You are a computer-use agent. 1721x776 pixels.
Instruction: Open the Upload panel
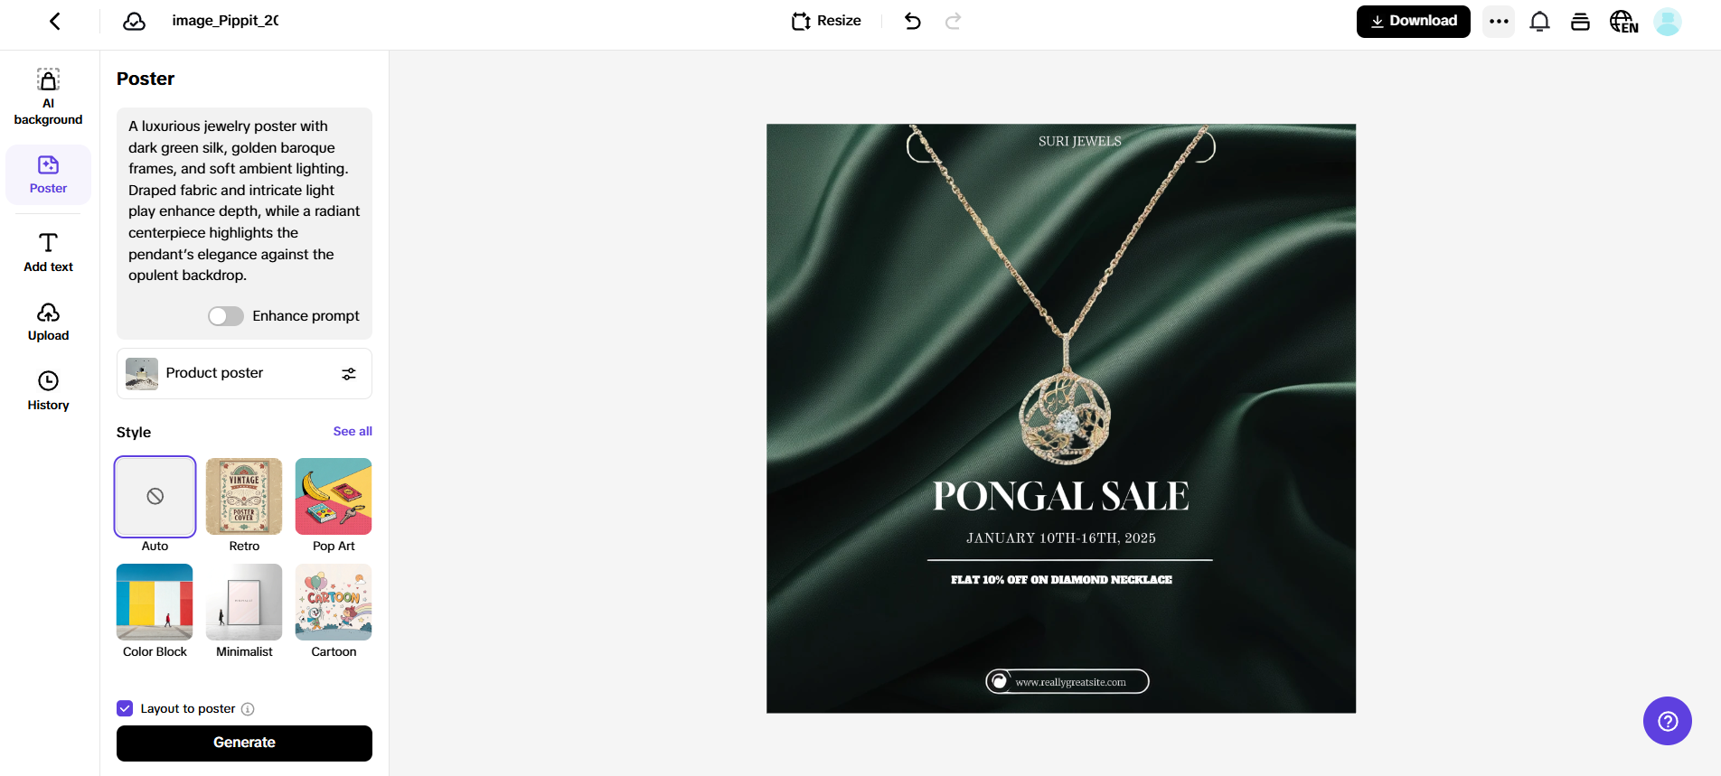[x=48, y=322]
